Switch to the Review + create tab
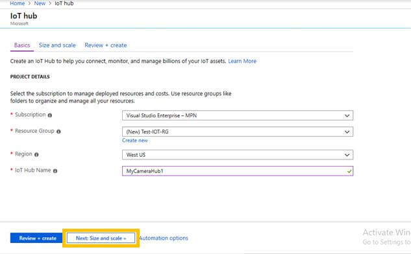This screenshot has height=254, width=411. click(106, 45)
